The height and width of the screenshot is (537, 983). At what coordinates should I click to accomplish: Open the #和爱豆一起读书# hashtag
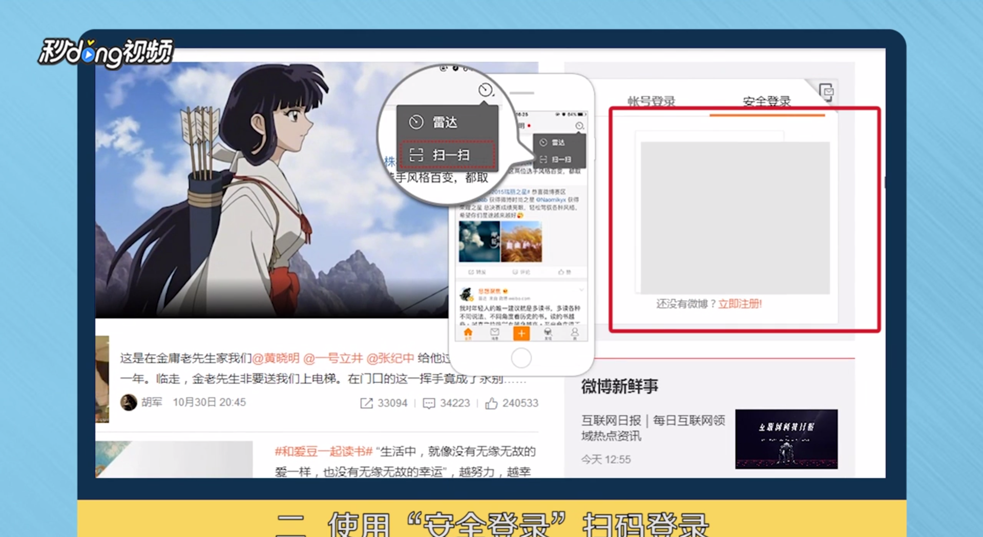(323, 451)
